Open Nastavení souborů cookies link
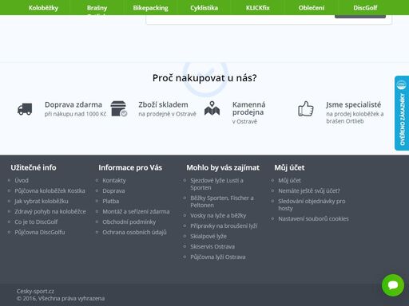Viewport: 409px width, 306px height. [x=313, y=218]
